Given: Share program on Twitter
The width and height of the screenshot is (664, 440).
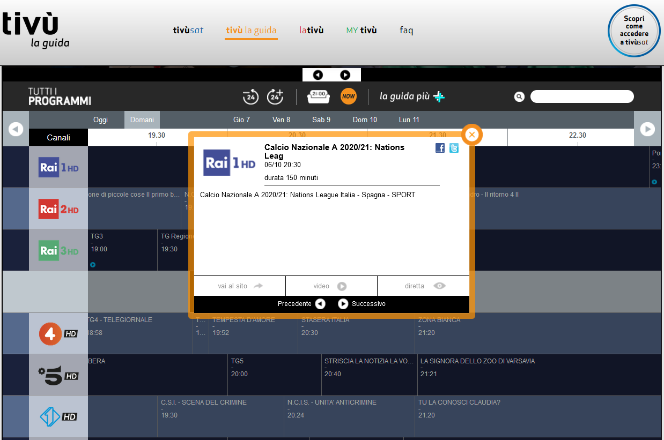Looking at the screenshot, I should point(454,148).
